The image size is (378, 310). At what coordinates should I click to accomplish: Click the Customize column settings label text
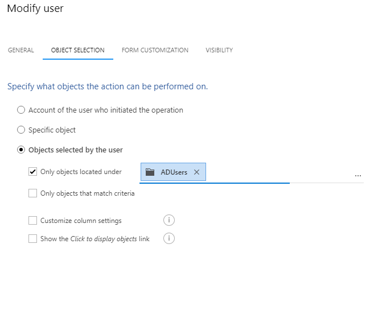pos(81,221)
